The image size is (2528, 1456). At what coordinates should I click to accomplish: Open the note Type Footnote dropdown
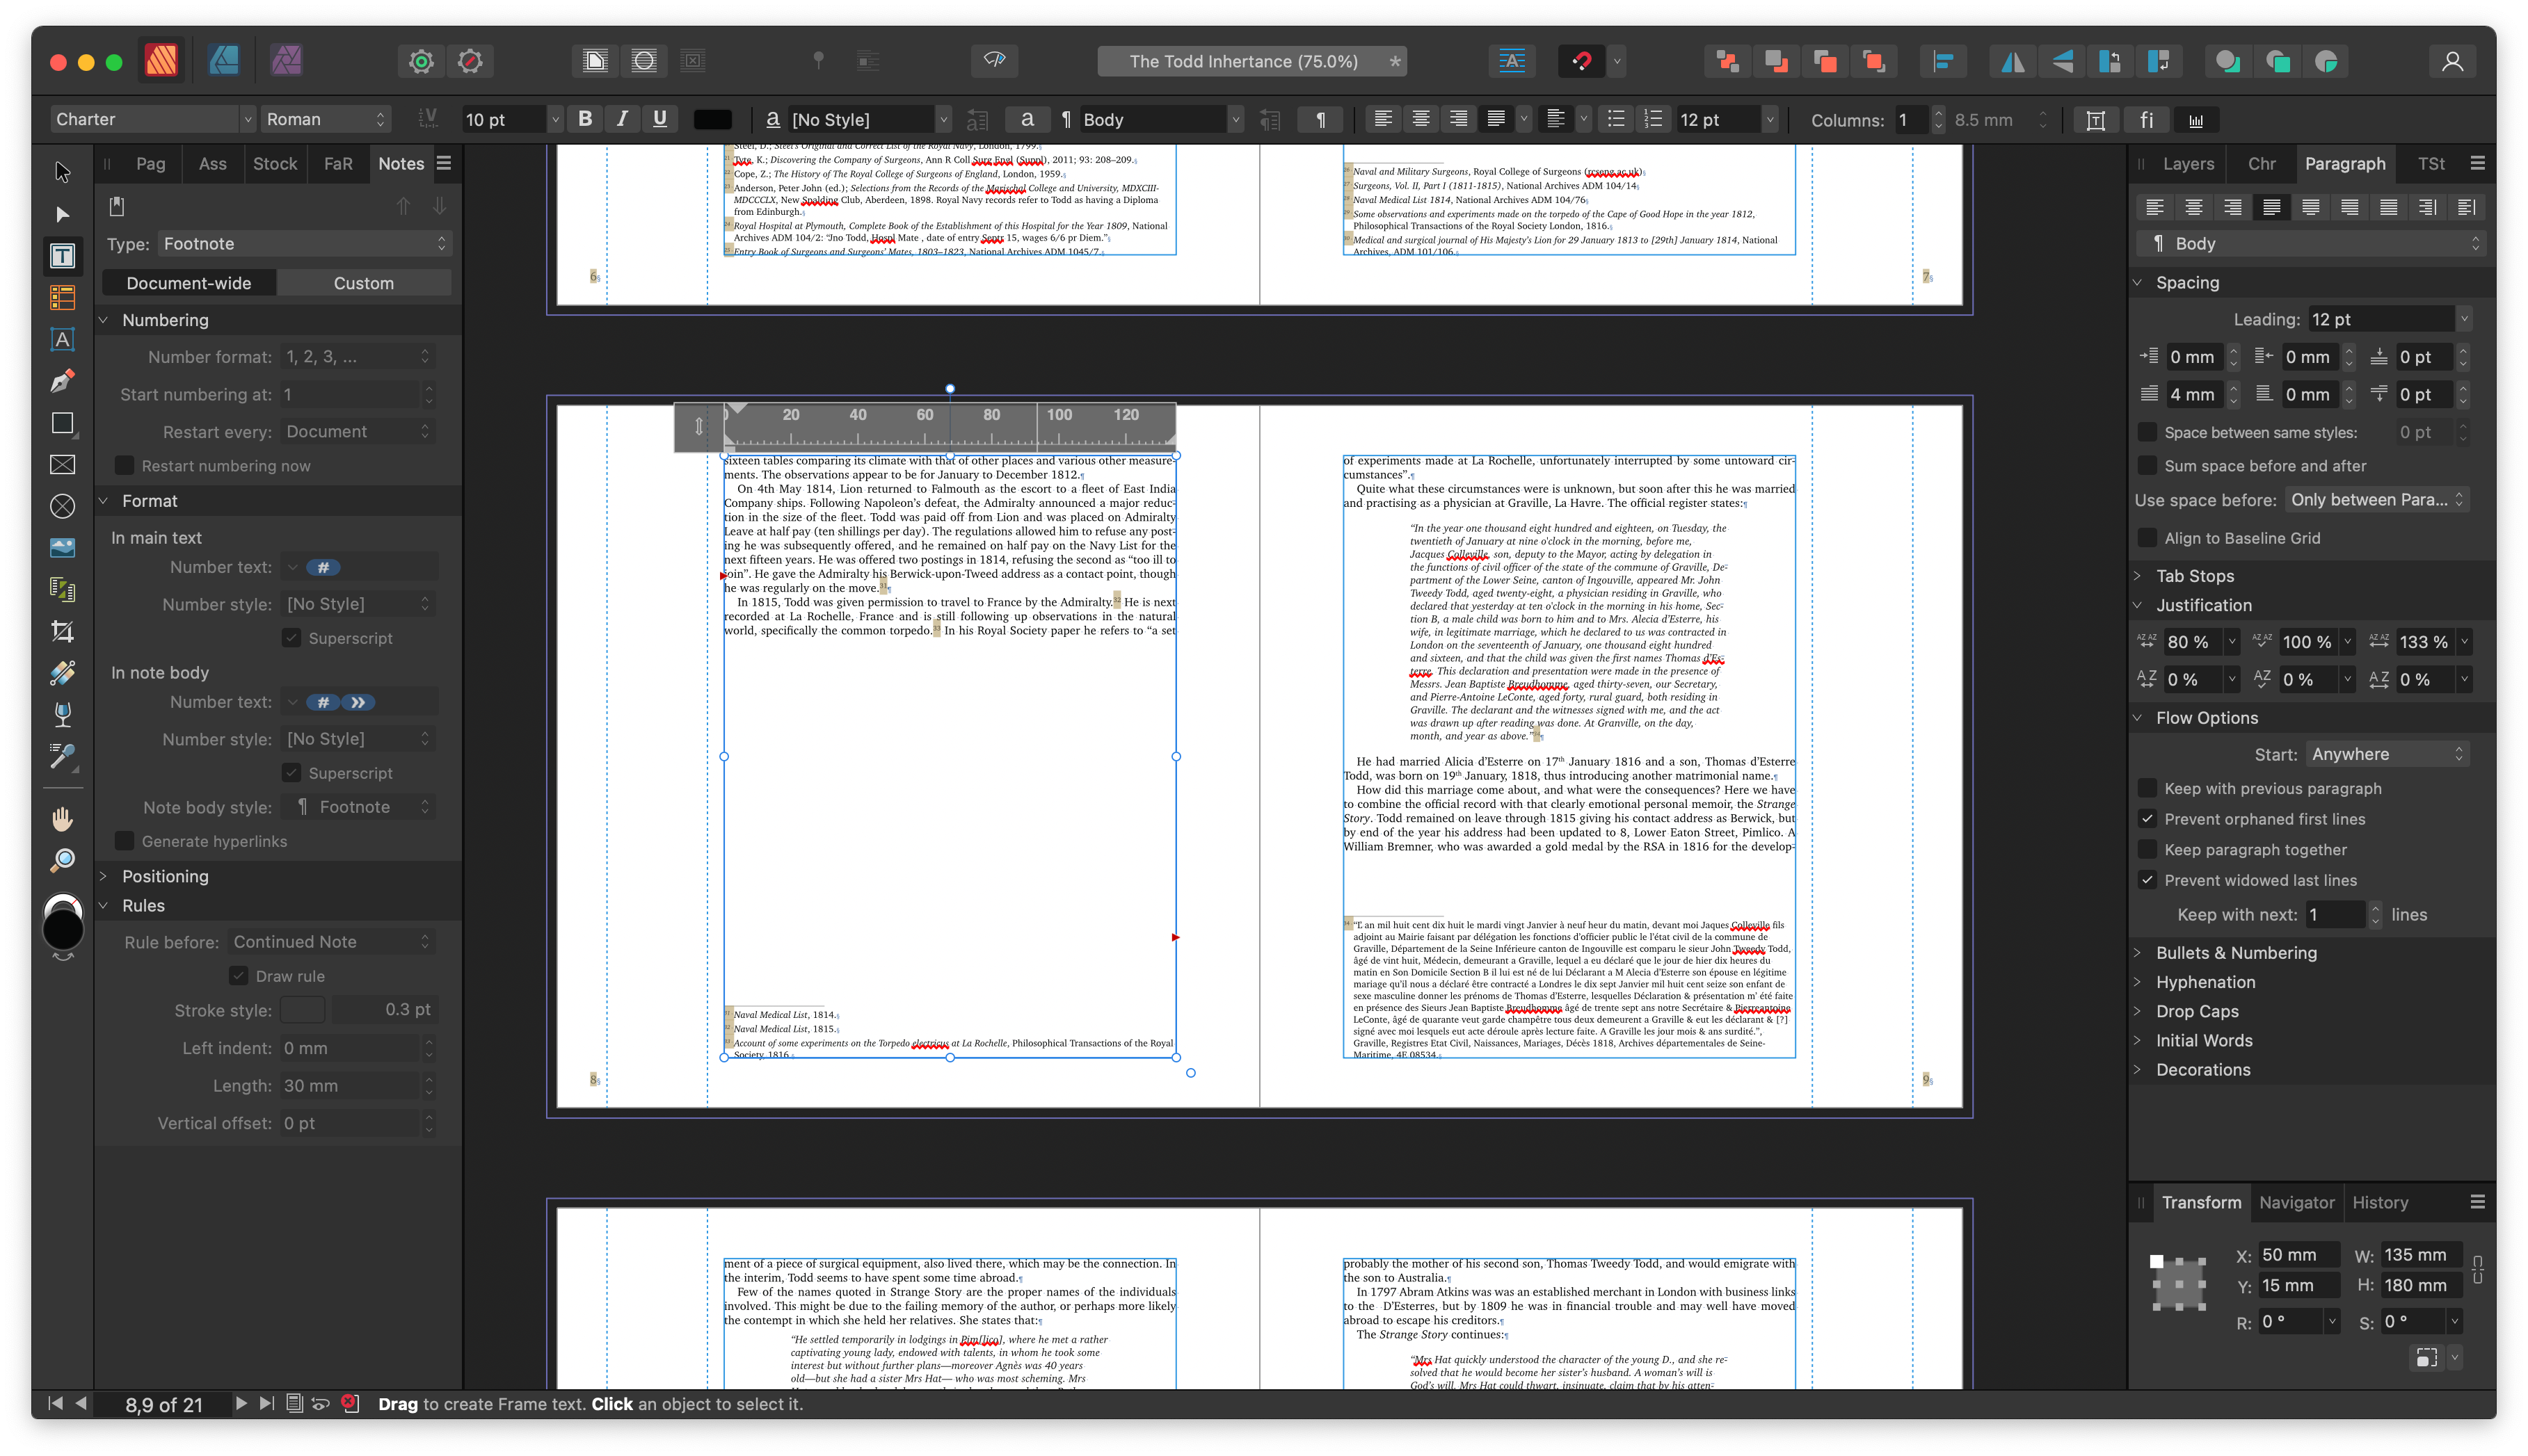[x=304, y=244]
